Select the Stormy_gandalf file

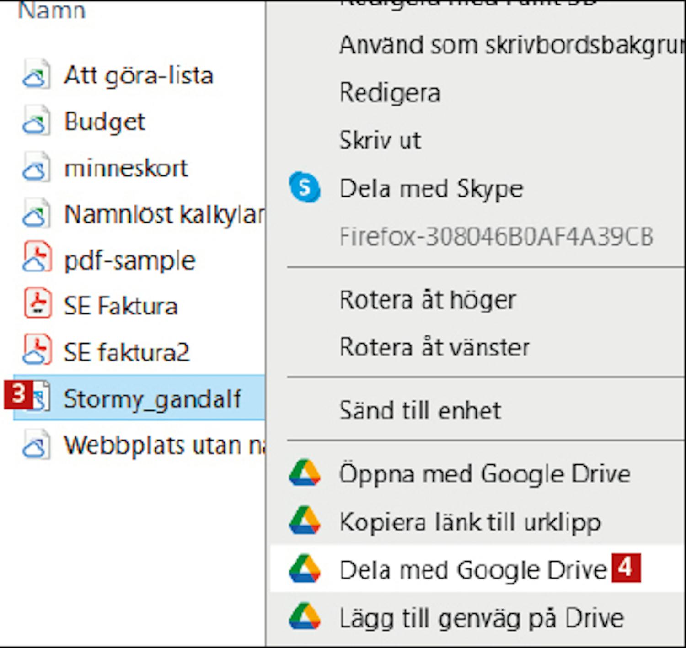click(x=152, y=398)
